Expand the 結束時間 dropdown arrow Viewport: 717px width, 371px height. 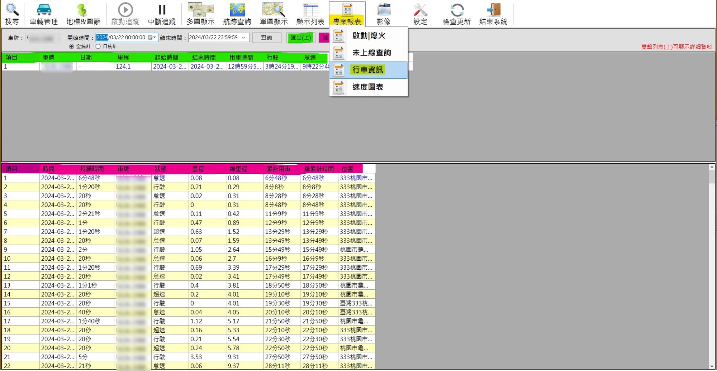[244, 38]
